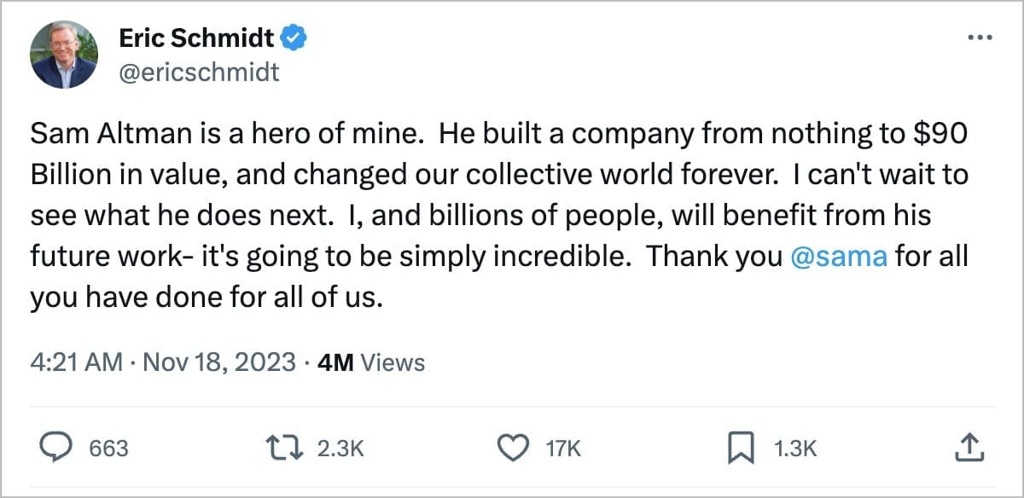This screenshot has width=1024, height=498.
Task: View the 4M Views analytics
Action: click(370, 363)
